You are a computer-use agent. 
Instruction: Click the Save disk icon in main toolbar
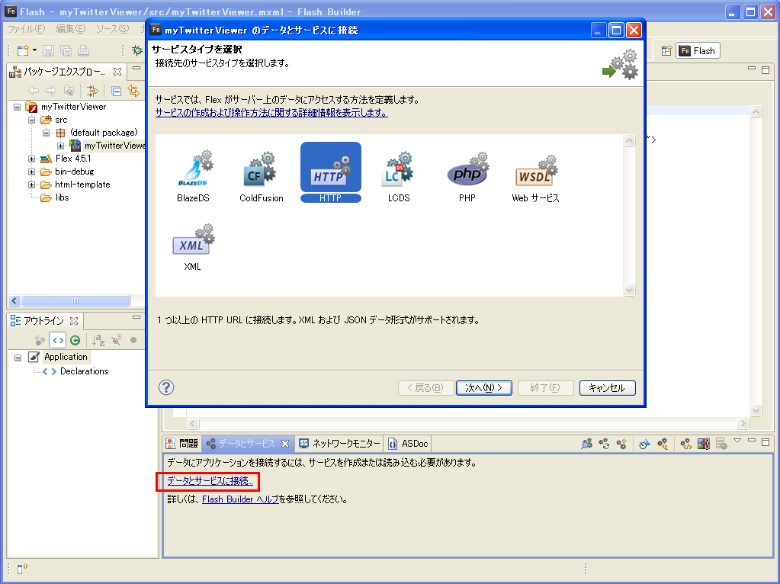click(x=48, y=50)
